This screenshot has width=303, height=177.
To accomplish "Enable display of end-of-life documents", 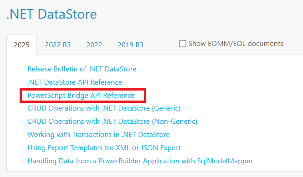I will pos(182,44).
